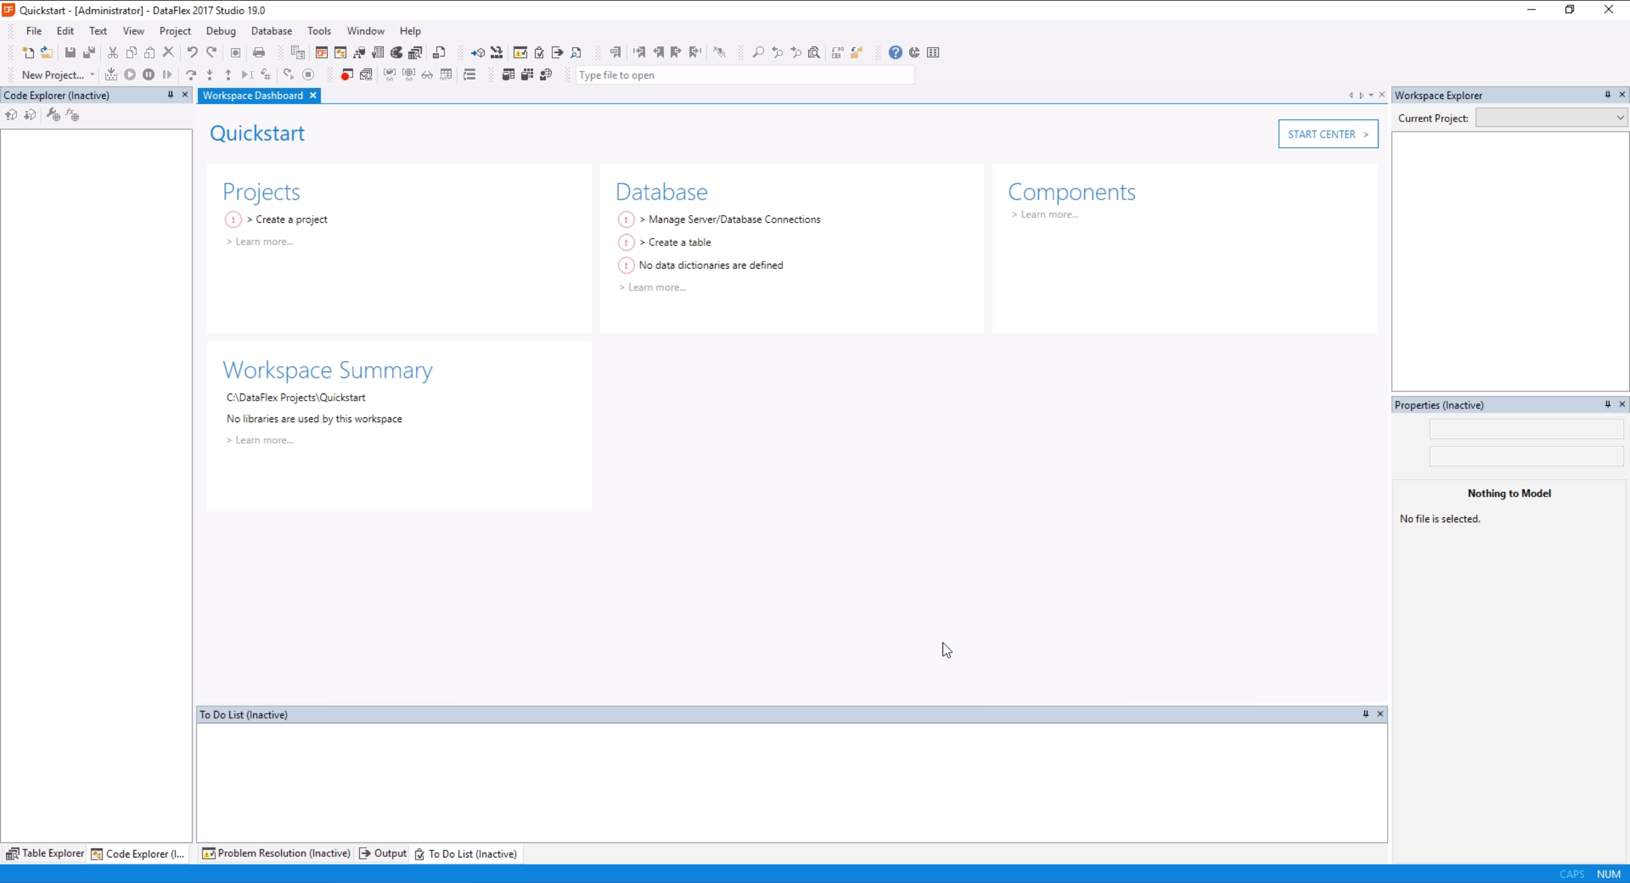The height and width of the screenshot is (883, 1630).
Task: Expand the New Project dropdown arrow
Action: [x=92, y=74]
